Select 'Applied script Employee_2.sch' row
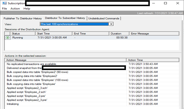 click(92, 92)
